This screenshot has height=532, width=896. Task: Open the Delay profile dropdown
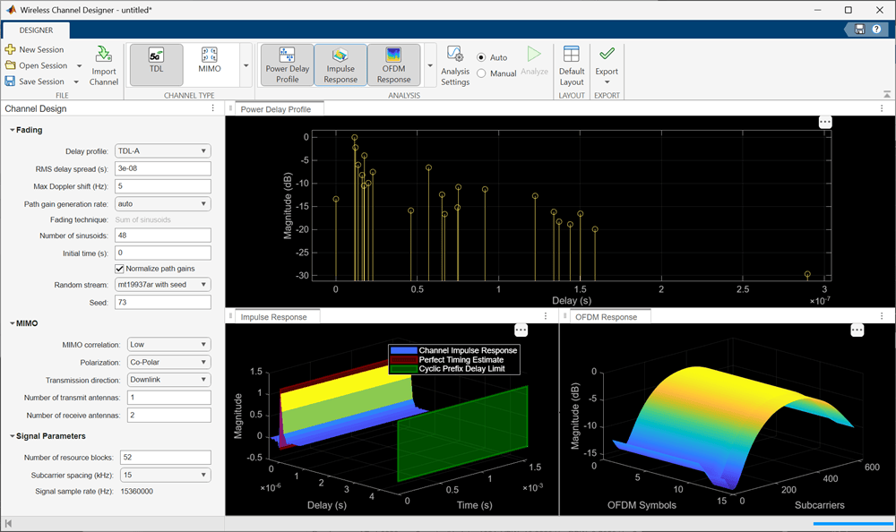tap(163, 150)
